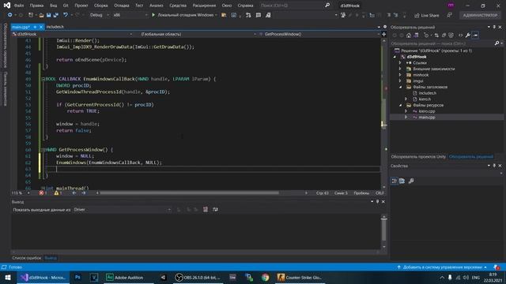Click property pages wrench in Properties panel
The image size is (506, 284).
[x=411, y=181]
